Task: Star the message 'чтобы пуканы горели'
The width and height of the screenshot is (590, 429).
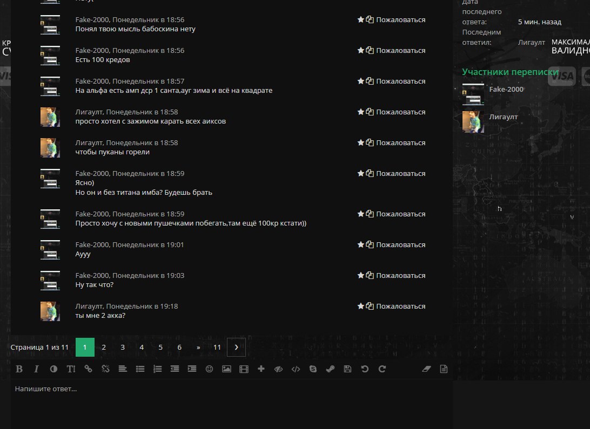Action: pyautogui.click(x=360, y=143)
